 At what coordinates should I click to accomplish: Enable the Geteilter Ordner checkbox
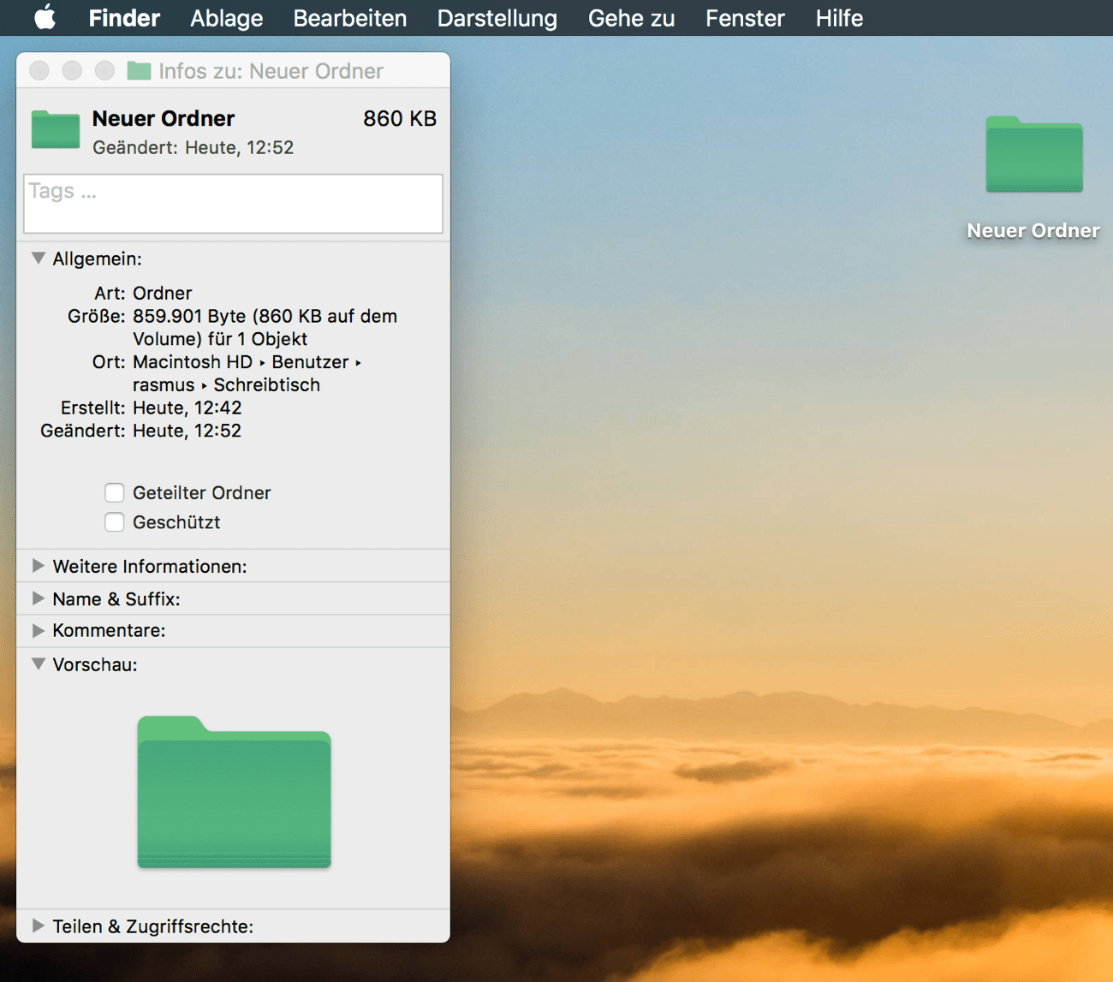pos(115,493)
